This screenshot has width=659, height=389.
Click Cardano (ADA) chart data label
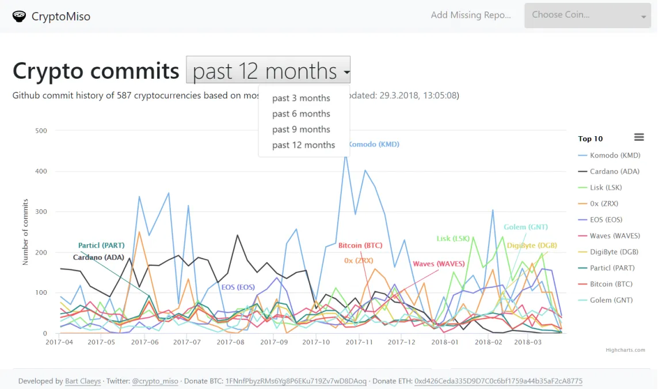coord(98,257)
